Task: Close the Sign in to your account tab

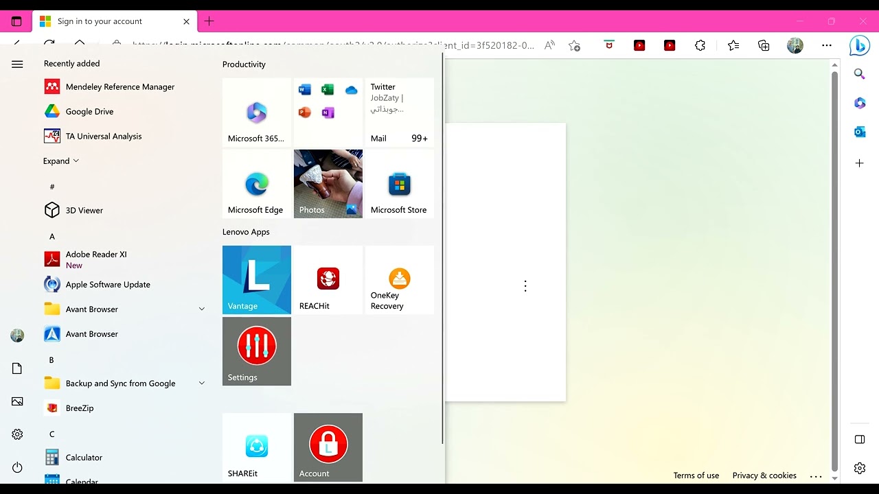Action: click(186, 21)
